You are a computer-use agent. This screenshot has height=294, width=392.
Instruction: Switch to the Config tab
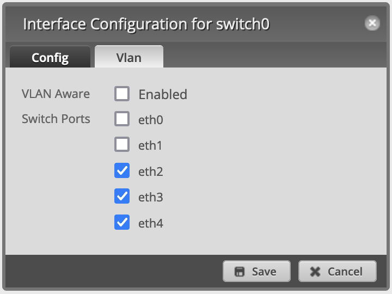pos(50,57)
